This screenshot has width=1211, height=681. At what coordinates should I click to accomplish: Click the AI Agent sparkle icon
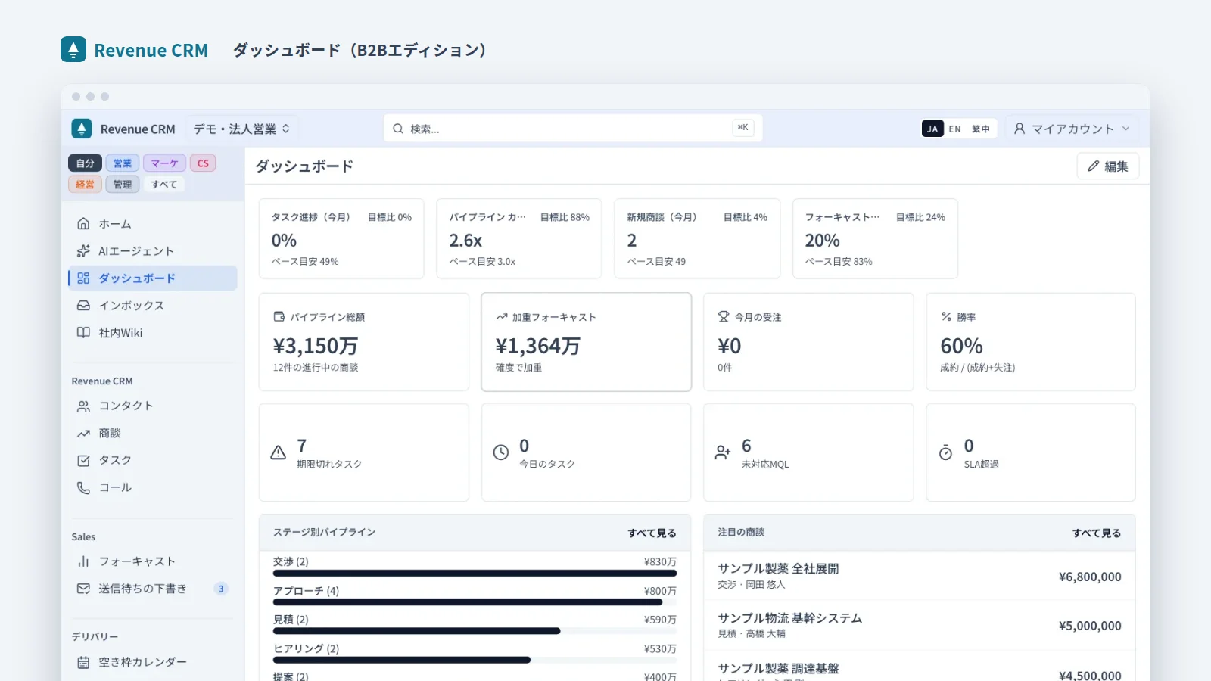83,251
